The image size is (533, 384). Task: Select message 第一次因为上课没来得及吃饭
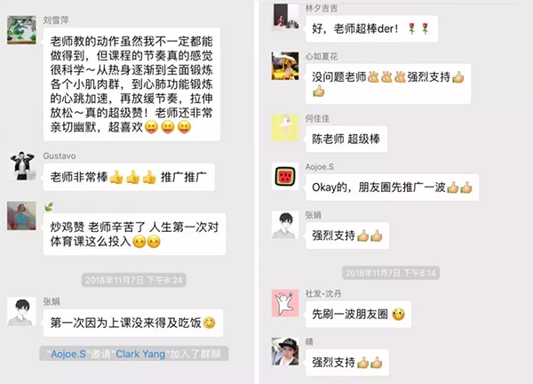click(x=133, y=323)
